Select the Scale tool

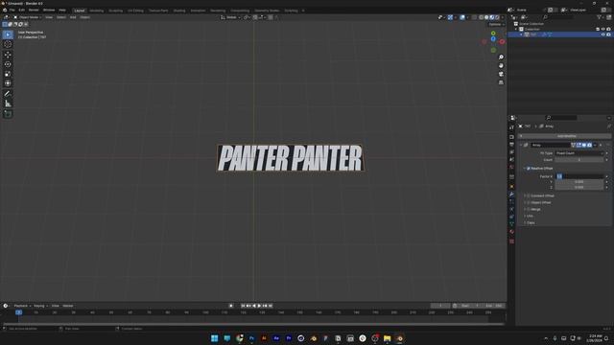8,74
